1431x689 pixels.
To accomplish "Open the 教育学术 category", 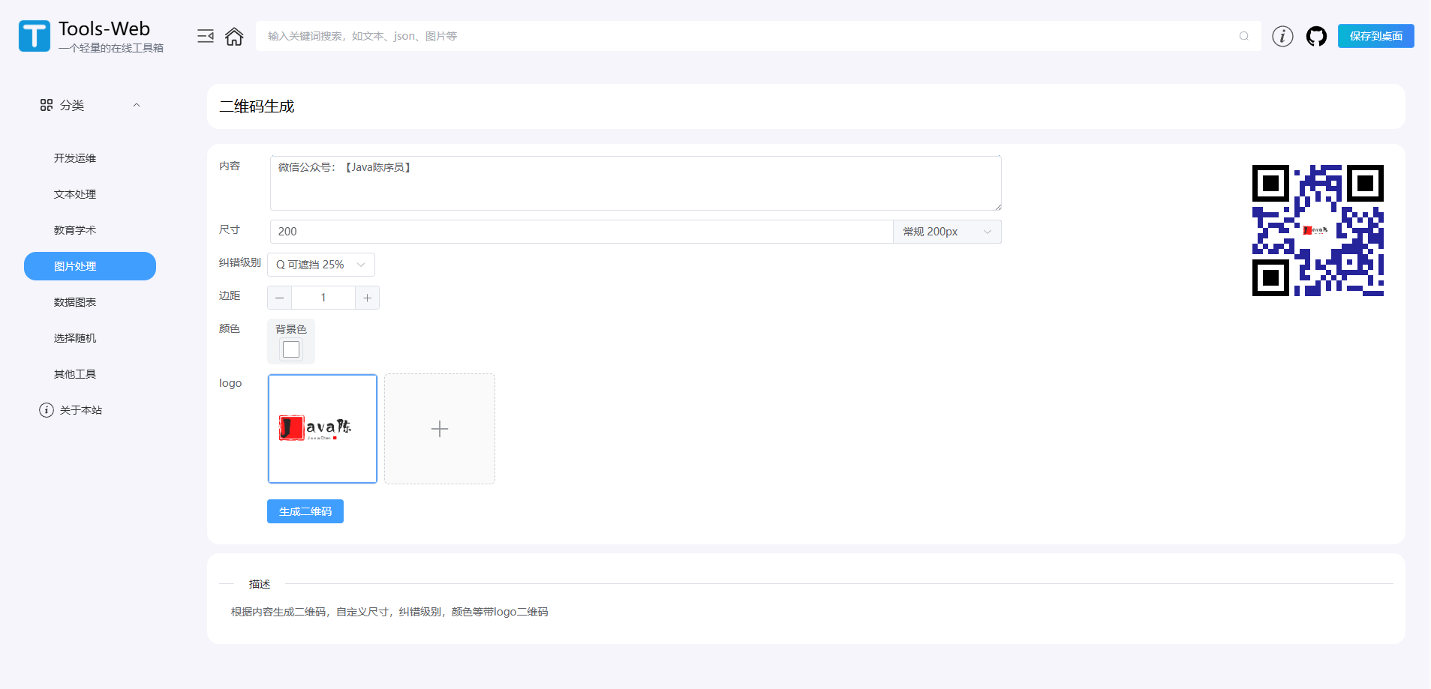I will click(75, 230).
